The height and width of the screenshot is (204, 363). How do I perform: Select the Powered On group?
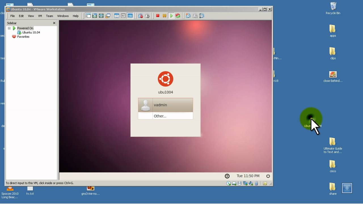pos(25,28)
